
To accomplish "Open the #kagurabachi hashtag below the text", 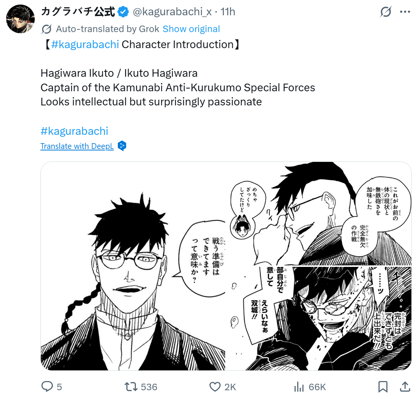I will point(74,131).
